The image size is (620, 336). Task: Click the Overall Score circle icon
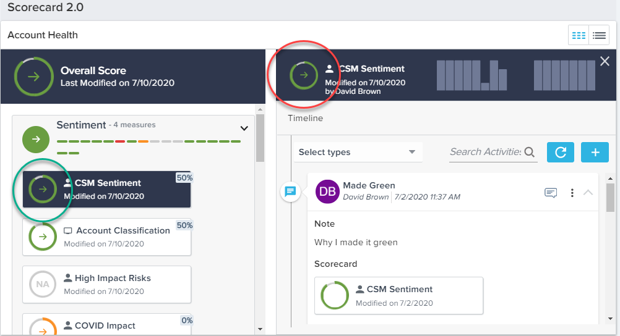[33, 77]
